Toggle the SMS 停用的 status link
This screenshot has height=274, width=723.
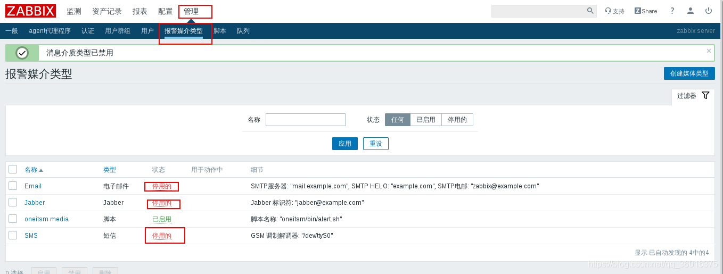pyautogui.click(x=162, y=236)
